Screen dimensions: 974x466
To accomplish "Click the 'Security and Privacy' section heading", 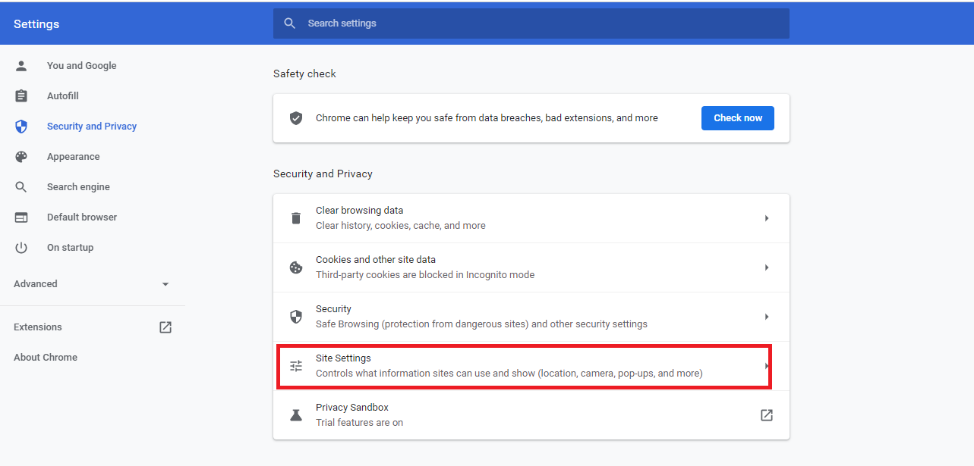I will (x=323, y=174).
